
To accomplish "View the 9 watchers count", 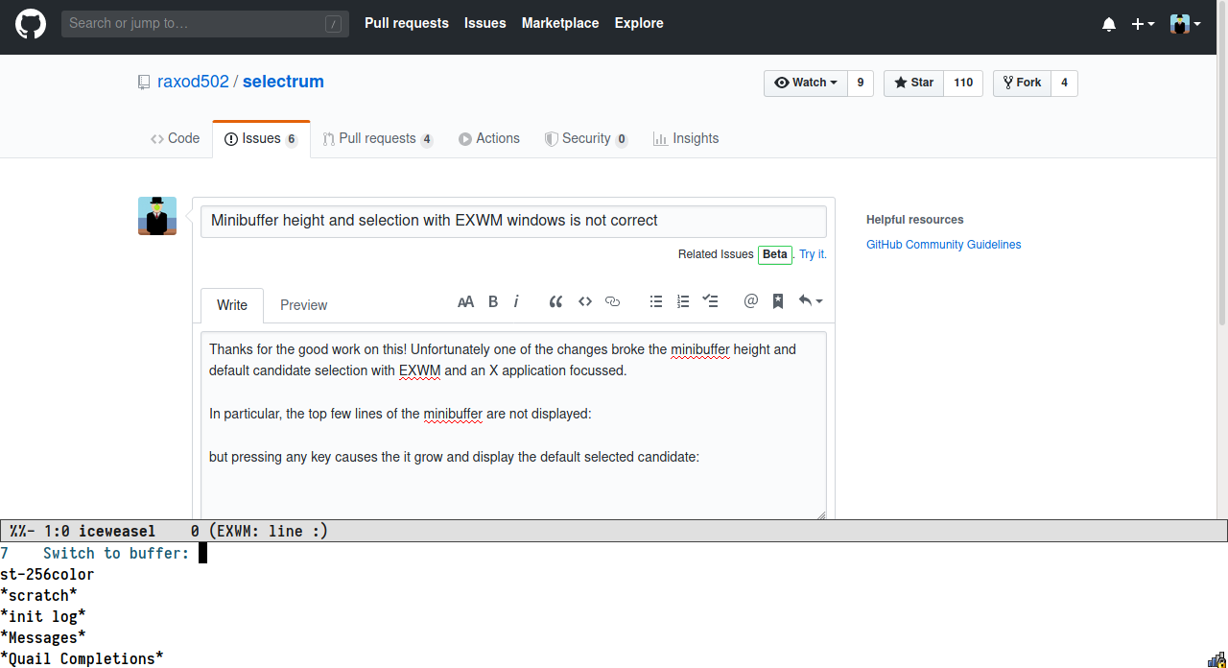I will pyautogui.click(x=861, y=83).
